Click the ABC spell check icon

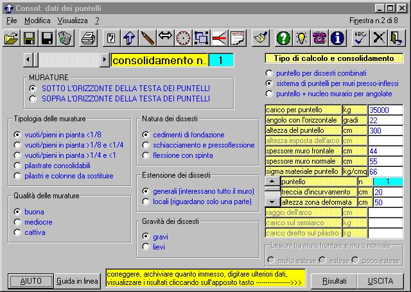point(362,39)
